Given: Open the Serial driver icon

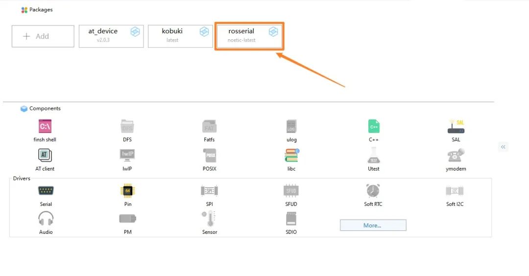Looking at the screenshot, I should [46, 191].
